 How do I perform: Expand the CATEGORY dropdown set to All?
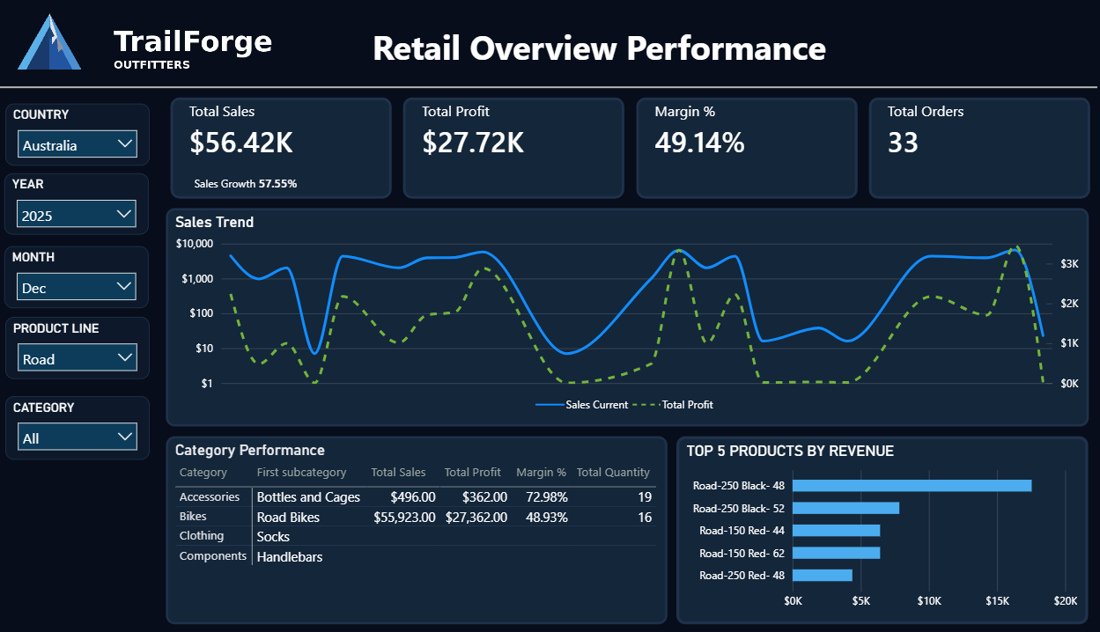[x=76, y=436]
